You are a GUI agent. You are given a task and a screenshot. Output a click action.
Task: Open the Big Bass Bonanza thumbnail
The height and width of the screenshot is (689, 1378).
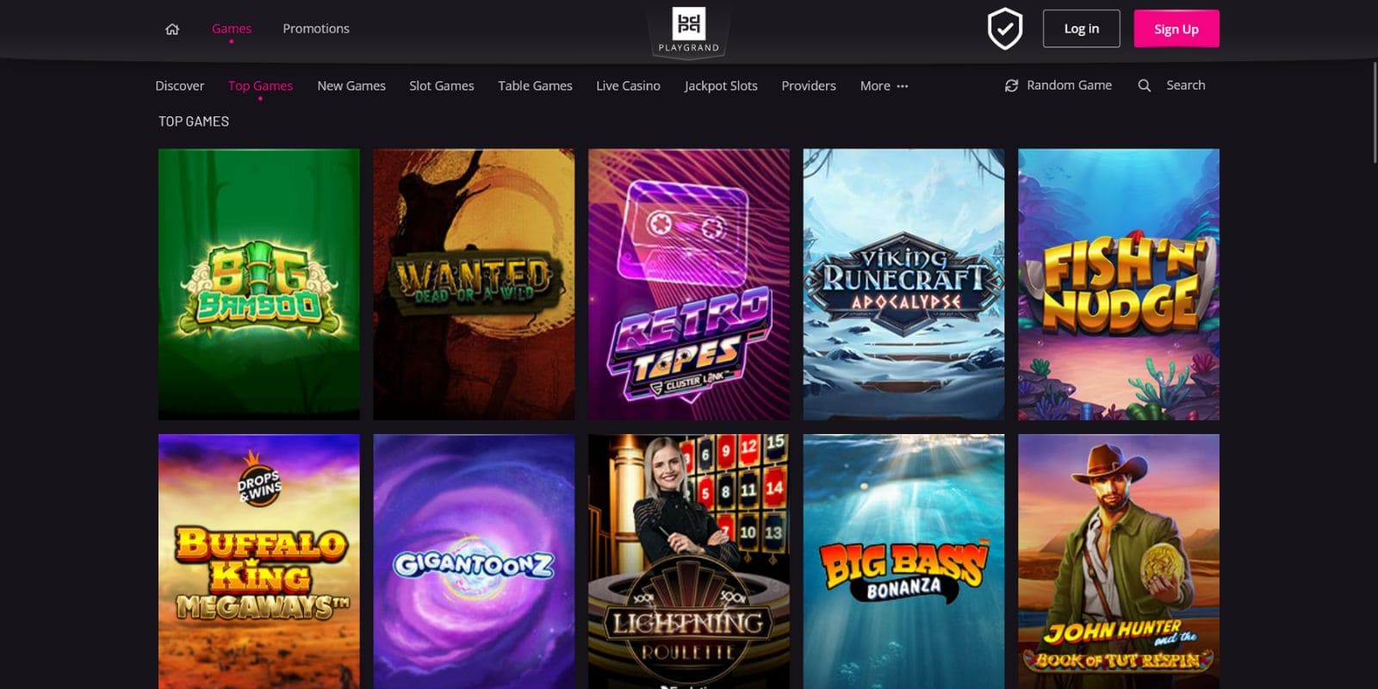pos(903,562)
